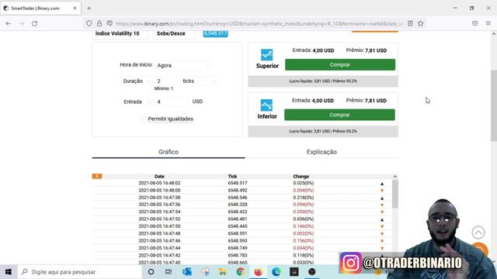The width and height of the screenshot is (497, 279).
Task: Click tick value 6548.591
Action: [238, 233]
